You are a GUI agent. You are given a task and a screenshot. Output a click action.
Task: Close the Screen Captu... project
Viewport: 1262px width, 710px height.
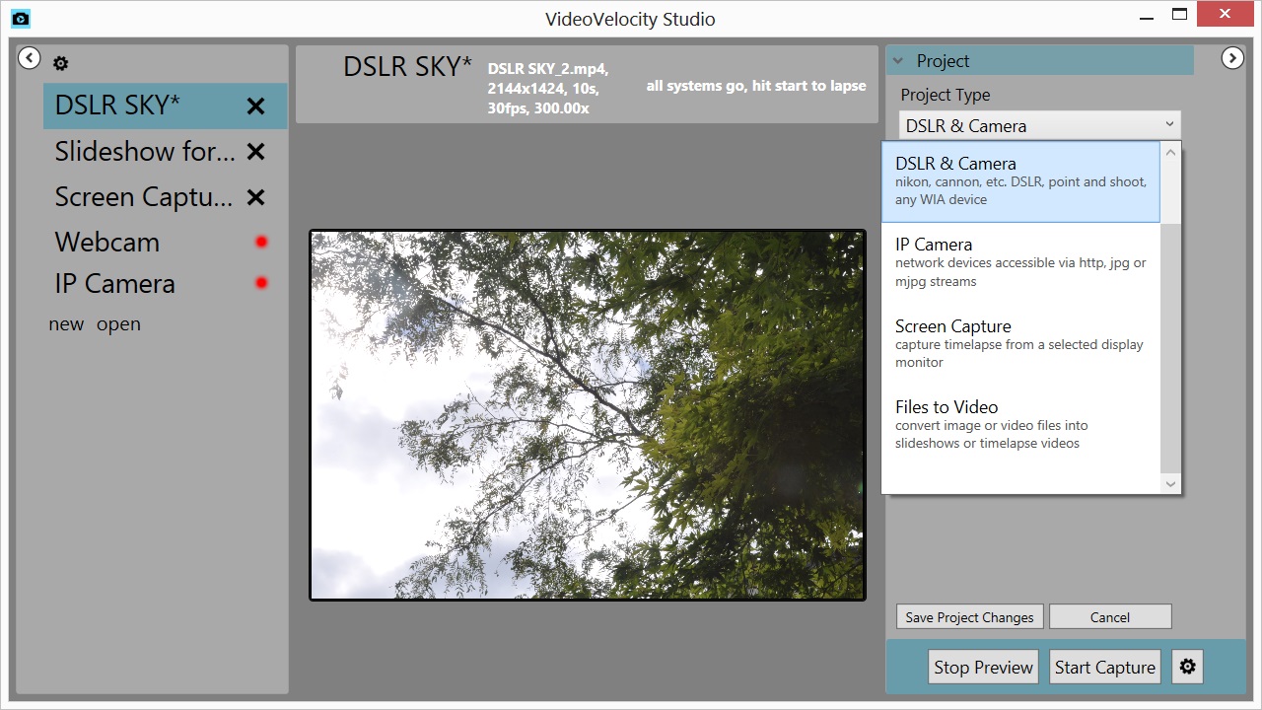point(255,197)
